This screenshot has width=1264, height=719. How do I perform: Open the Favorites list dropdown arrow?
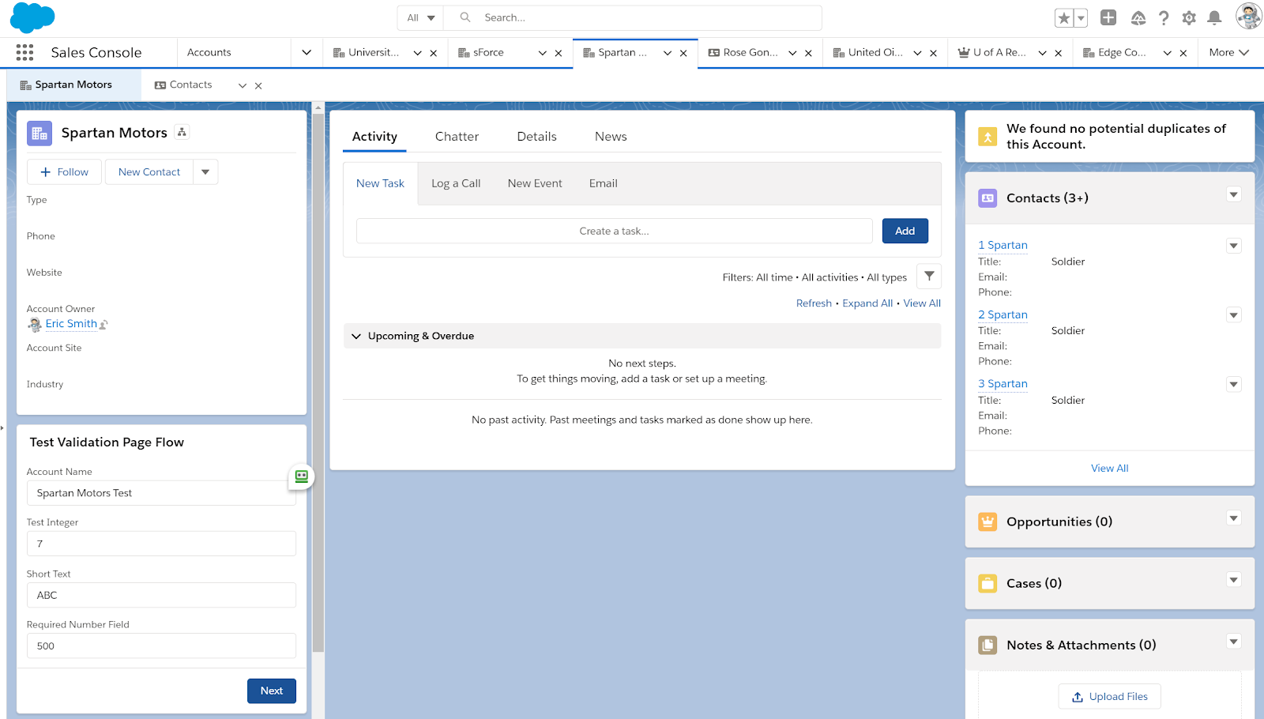pyautogui.click(x=1081, y=18)
